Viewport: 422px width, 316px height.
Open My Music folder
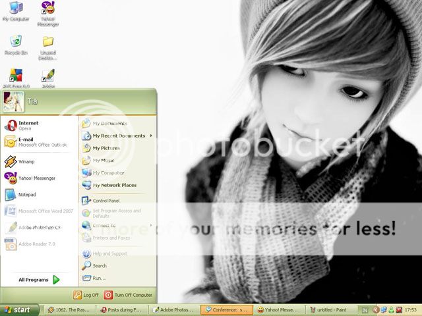point(117,161)
